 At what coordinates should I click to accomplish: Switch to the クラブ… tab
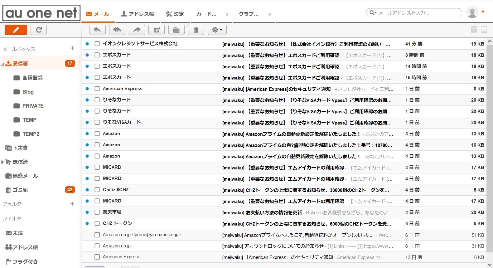(249, 14)
